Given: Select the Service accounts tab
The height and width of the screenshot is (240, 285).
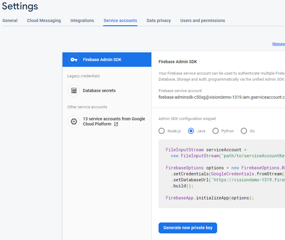Looking at the screenshot, I should (x=120, y=21).
